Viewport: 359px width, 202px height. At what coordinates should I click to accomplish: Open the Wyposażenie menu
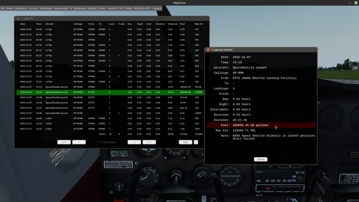point(61,8)
